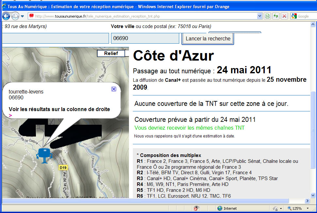The width and height of the screenshot is (317, 213).
Task: Refresh the page with the green arrows
Action: [x=276, y=16]
